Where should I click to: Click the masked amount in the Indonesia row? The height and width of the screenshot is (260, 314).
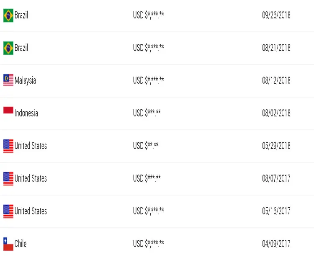[x=147, y=113]
